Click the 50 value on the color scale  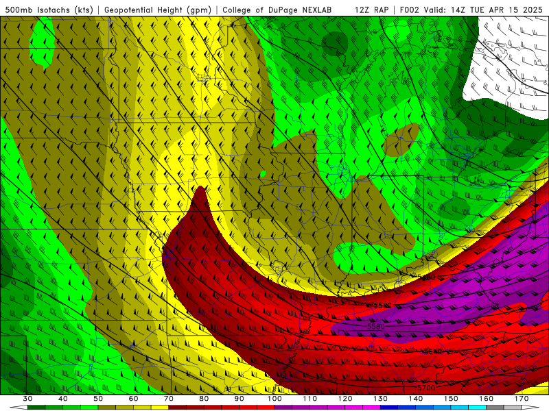click(x=98, y=399)
